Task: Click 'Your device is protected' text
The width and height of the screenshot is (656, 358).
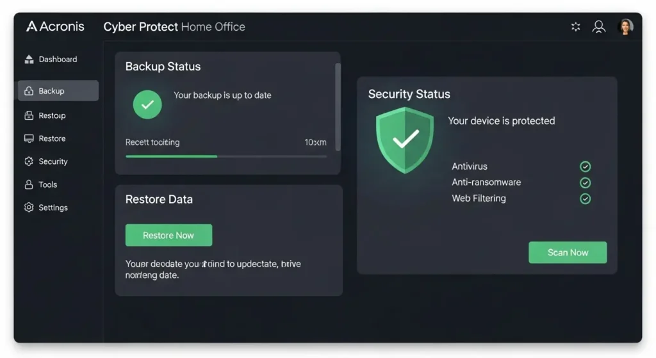Action: click(501, 121)
